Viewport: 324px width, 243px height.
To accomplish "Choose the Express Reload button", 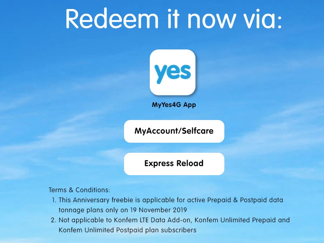I will [x=174, y=164].
